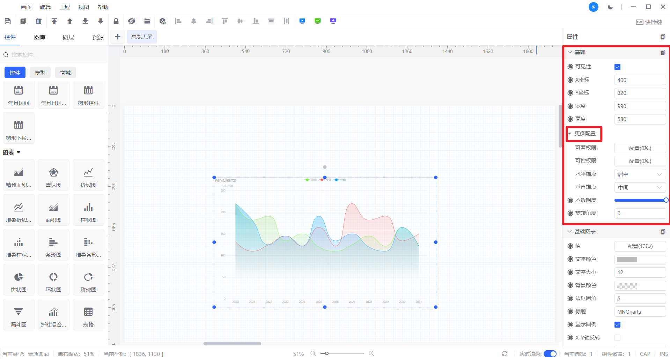Toggle the 实时渲染 switch
Image resolution: width=670 pixels, height=359 pixels.
pos(550,354)
